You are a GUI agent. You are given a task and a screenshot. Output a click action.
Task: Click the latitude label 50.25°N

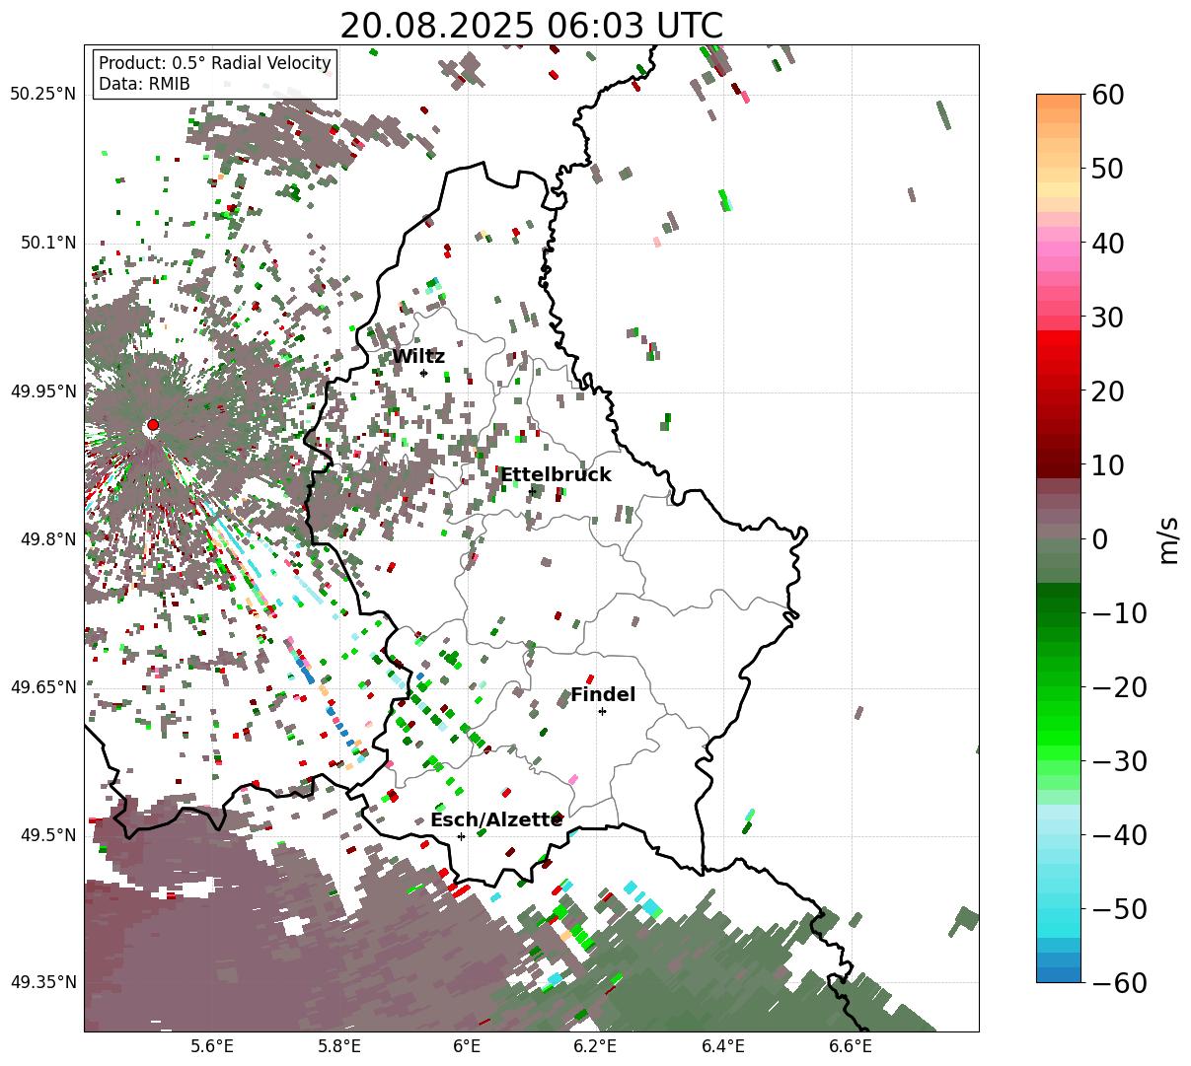[43, 95]
